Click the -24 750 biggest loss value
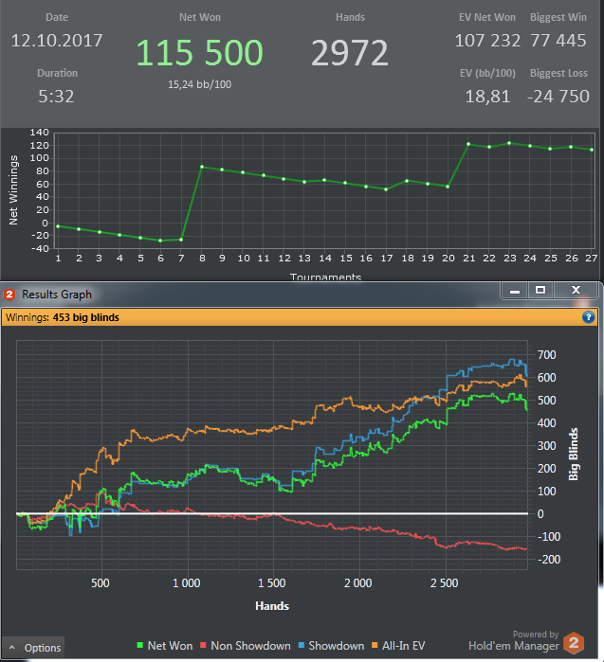Image resolution: width=604 pixels, height=662 pixels. [x=558, y=97]
